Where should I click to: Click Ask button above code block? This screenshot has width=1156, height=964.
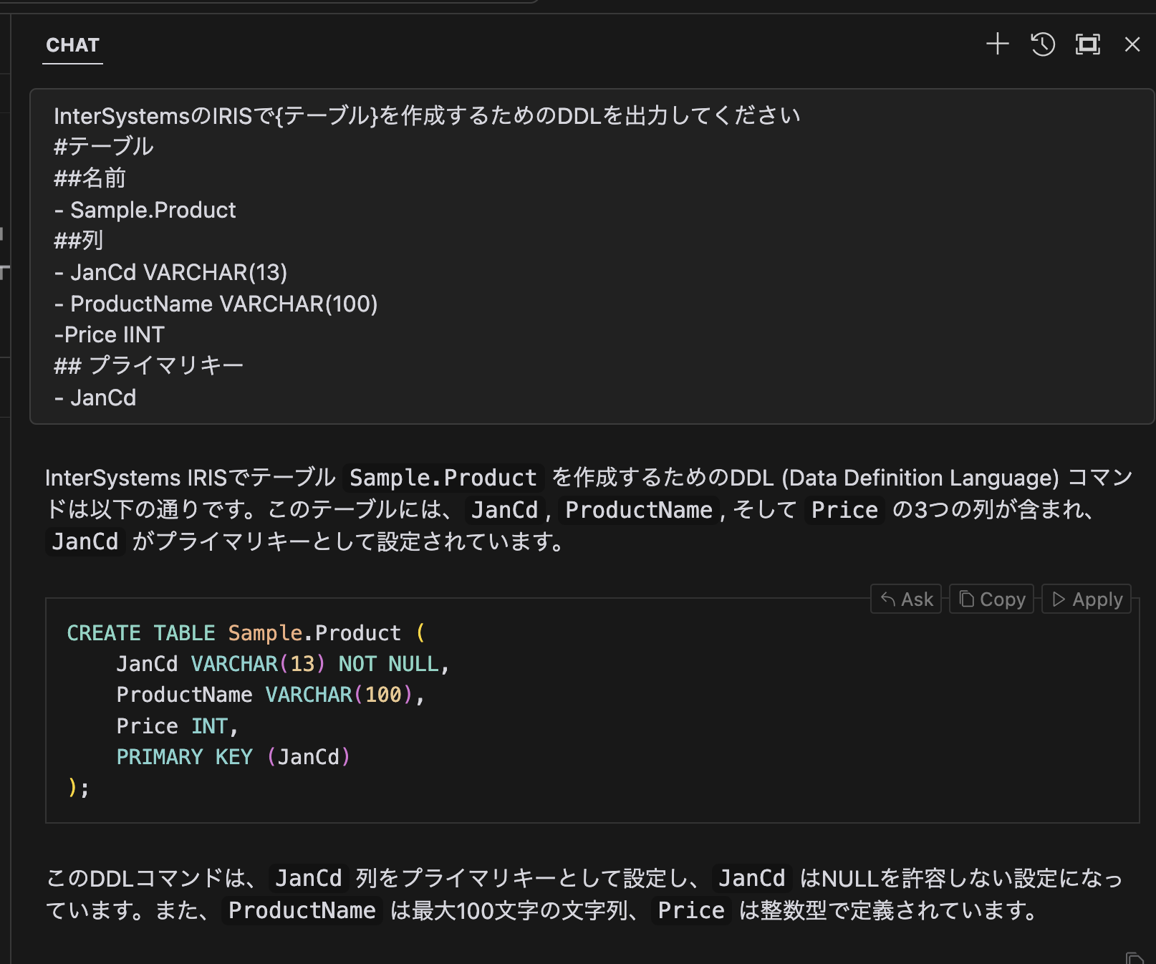tap(906, 599)
